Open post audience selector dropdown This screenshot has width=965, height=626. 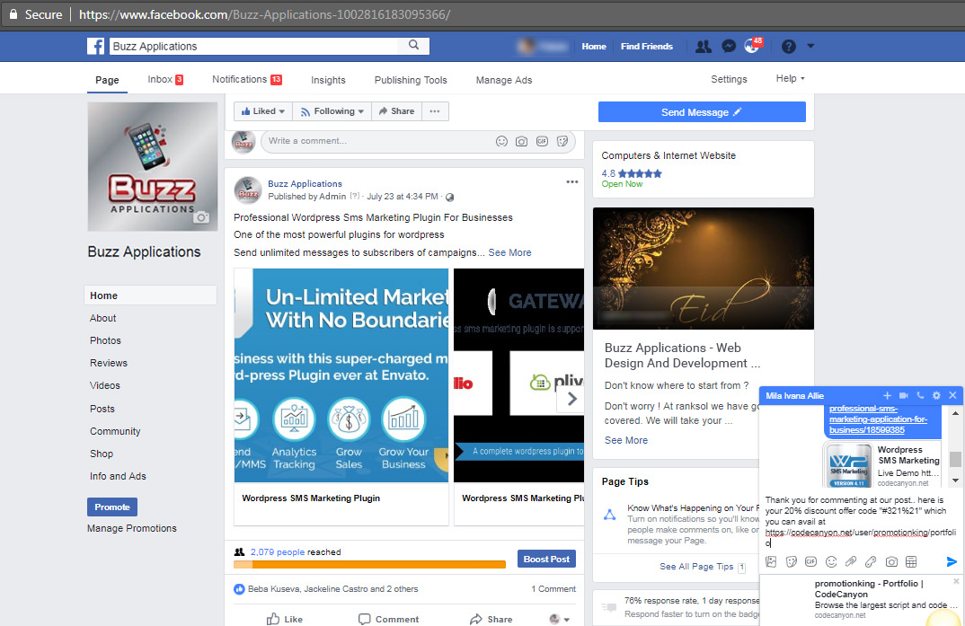point(450,197)
